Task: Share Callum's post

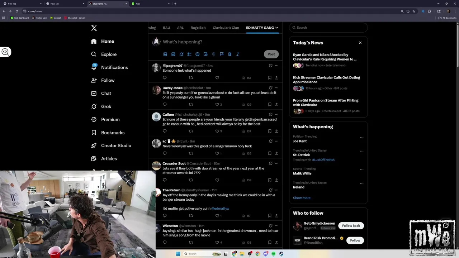Action: [x=276, y=131]
